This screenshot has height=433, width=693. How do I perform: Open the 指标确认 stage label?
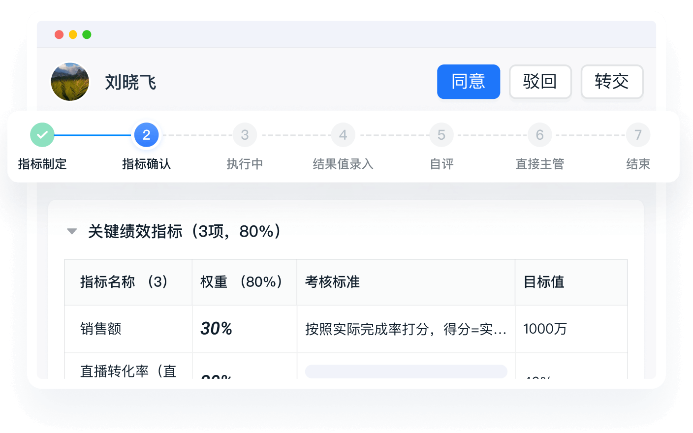point(146,164)
